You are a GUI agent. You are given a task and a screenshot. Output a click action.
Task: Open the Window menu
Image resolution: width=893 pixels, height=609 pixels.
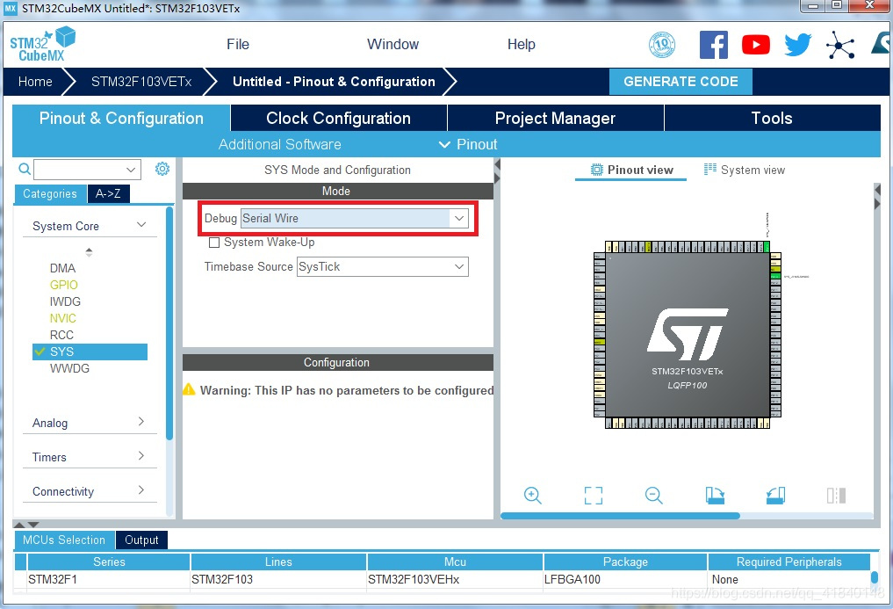click(393, 44)
